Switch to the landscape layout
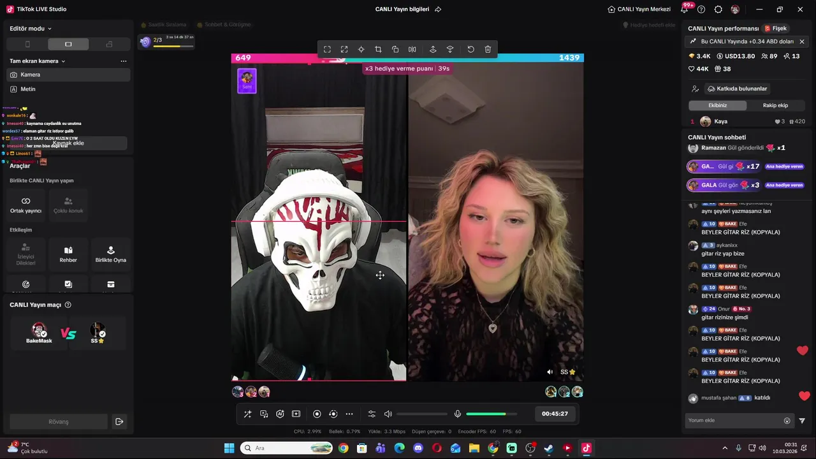This screenshot has height=459, width=816. (x=68, y=44)
